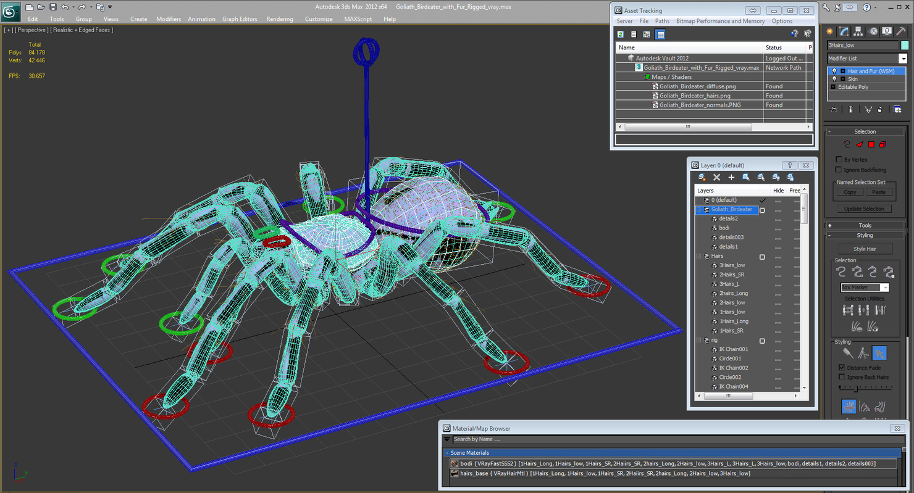Viewport: 914px width, 493px height.
Task: Expand the Tools rollout
Action: point(865,225)
